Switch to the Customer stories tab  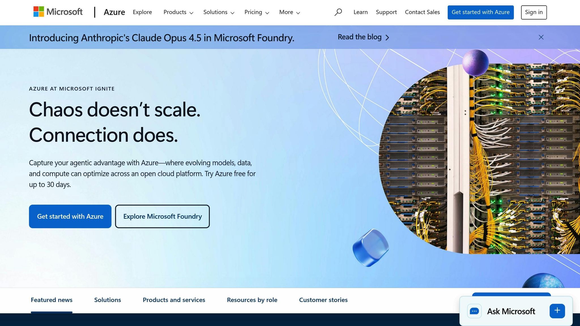[x=323, y=300]
